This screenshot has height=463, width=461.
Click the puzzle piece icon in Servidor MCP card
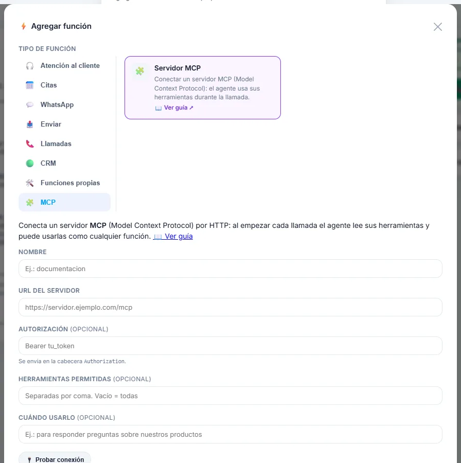point(139,71)
